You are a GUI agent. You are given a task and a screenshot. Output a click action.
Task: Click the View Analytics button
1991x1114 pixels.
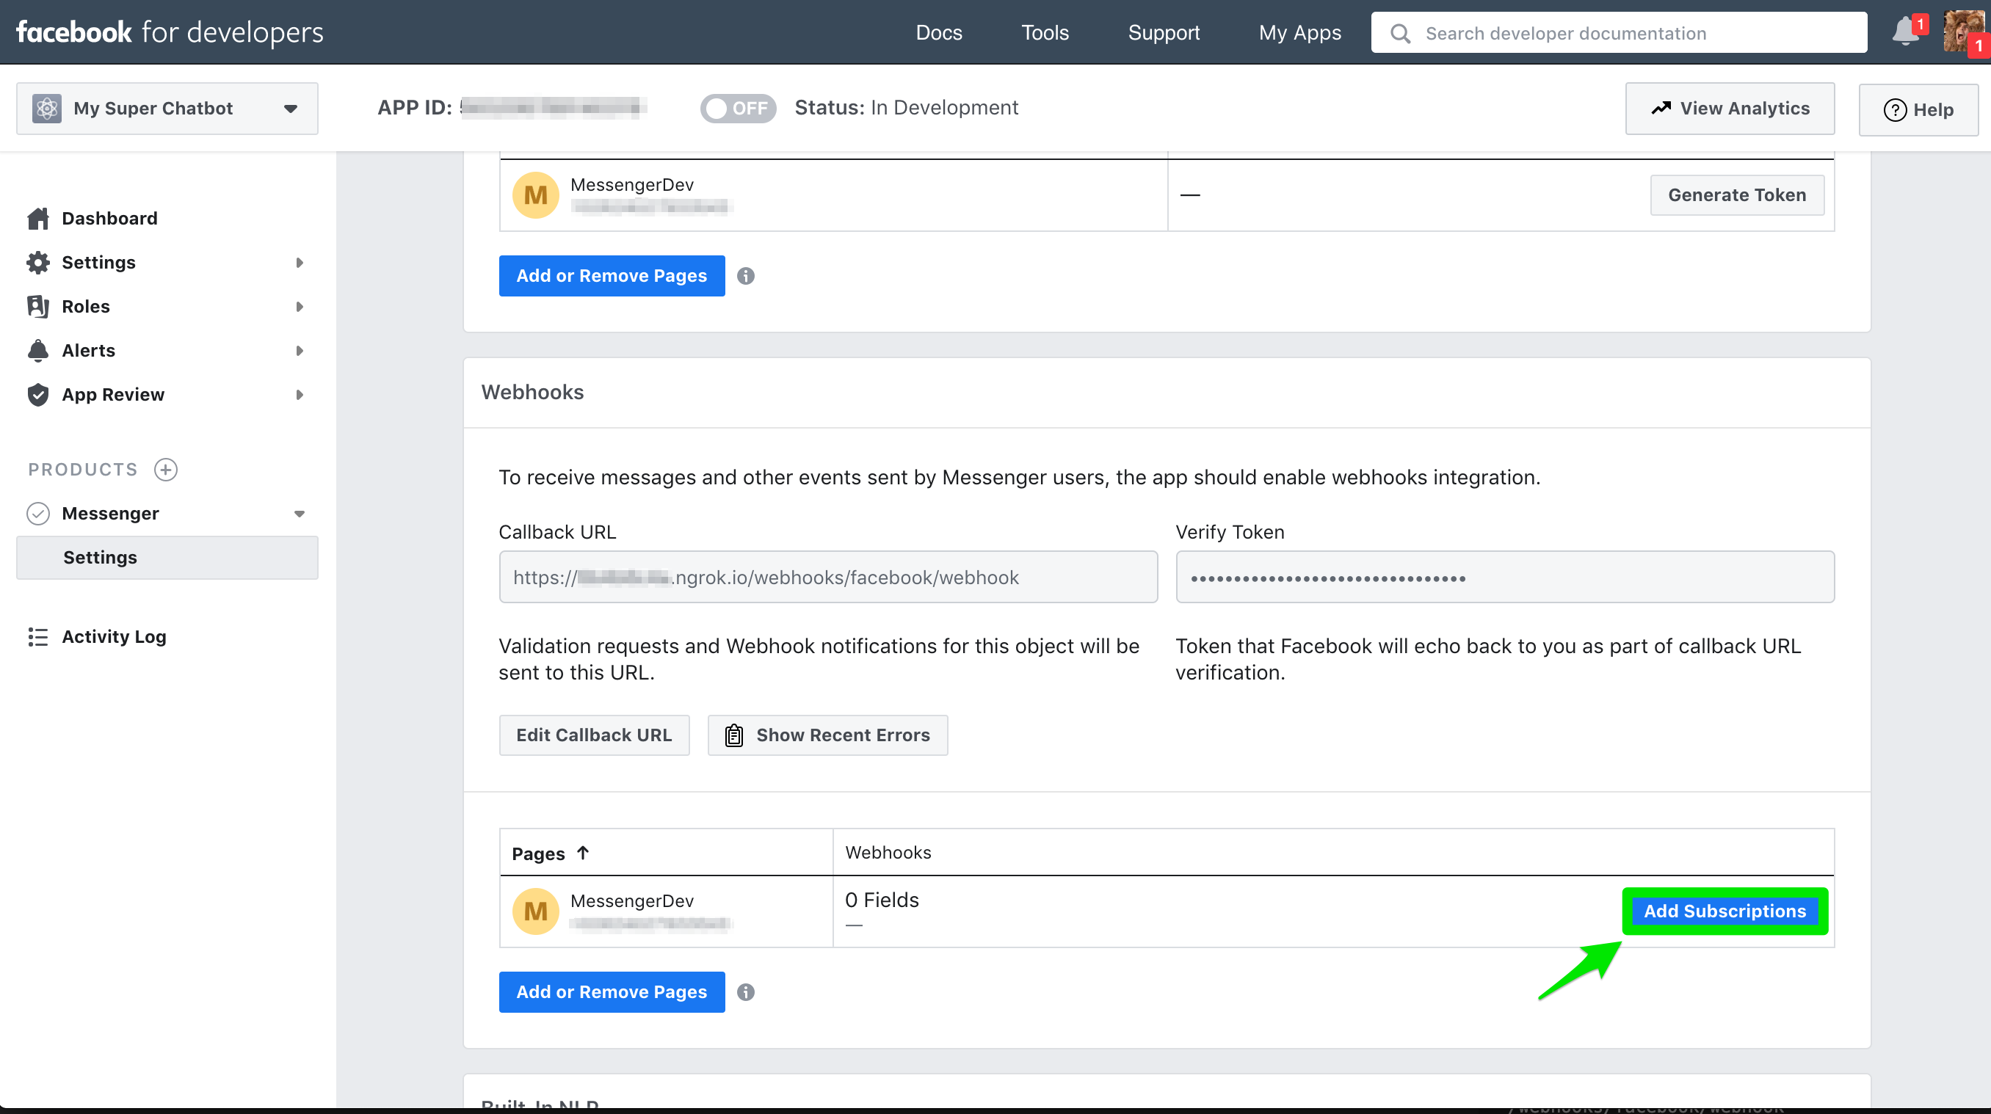(x=1730, y=109)
